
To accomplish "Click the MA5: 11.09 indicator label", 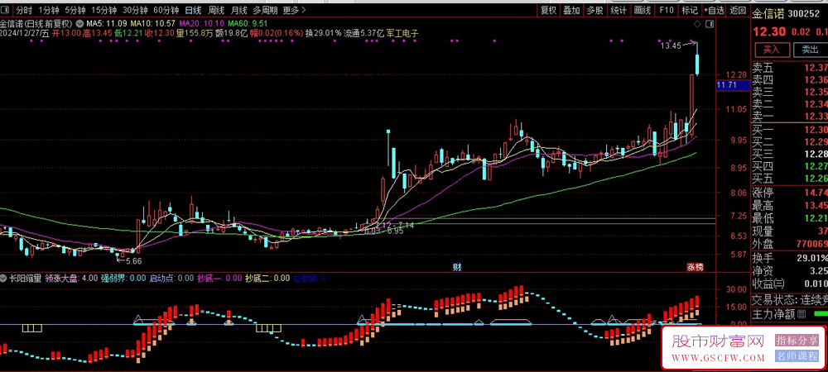I will tap(108, 23).
